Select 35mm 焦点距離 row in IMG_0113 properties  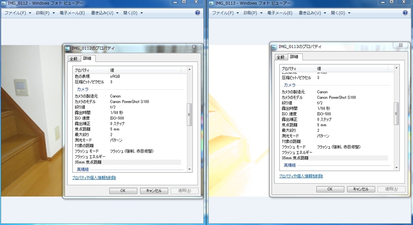334,158
